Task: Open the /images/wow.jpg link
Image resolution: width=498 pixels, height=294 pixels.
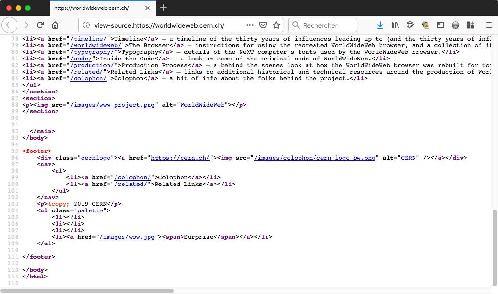Action: (127, 237)
